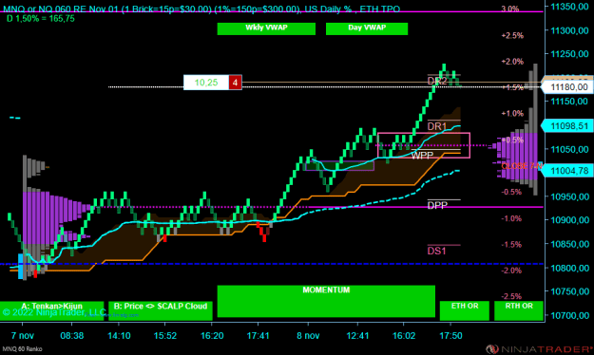Click the Wkly VWAP green button
Screen dimensions: 594x355
coord(266,28)
